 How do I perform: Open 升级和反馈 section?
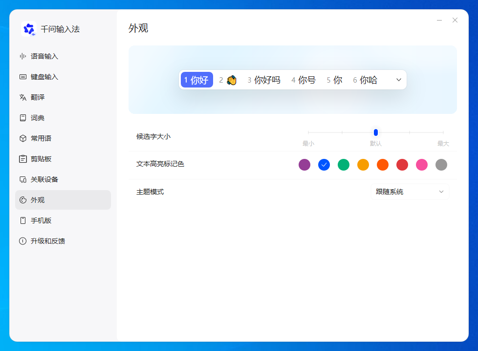tap(63, 241)
